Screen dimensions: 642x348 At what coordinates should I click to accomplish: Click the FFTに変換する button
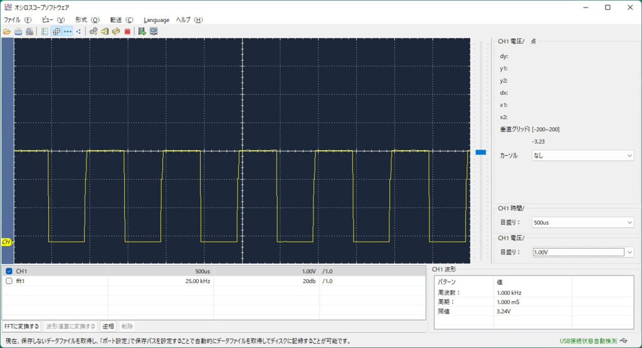22,326
